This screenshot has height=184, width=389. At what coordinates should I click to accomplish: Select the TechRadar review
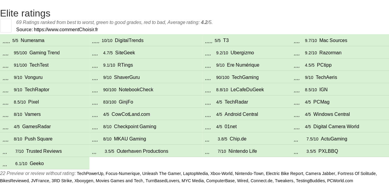(x=236, y=102)
